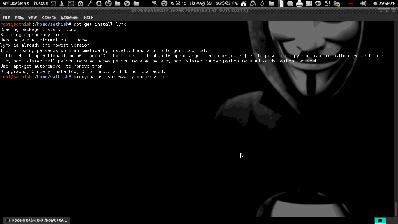This screenshot has height=224, width=398.
Task: Open the printer icon in panel
Action: 300,3
